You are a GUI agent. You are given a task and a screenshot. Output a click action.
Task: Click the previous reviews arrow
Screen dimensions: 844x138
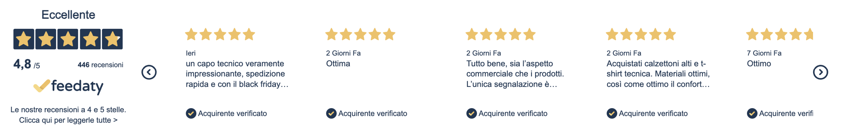pyautogui.click(x=149, y=72)
